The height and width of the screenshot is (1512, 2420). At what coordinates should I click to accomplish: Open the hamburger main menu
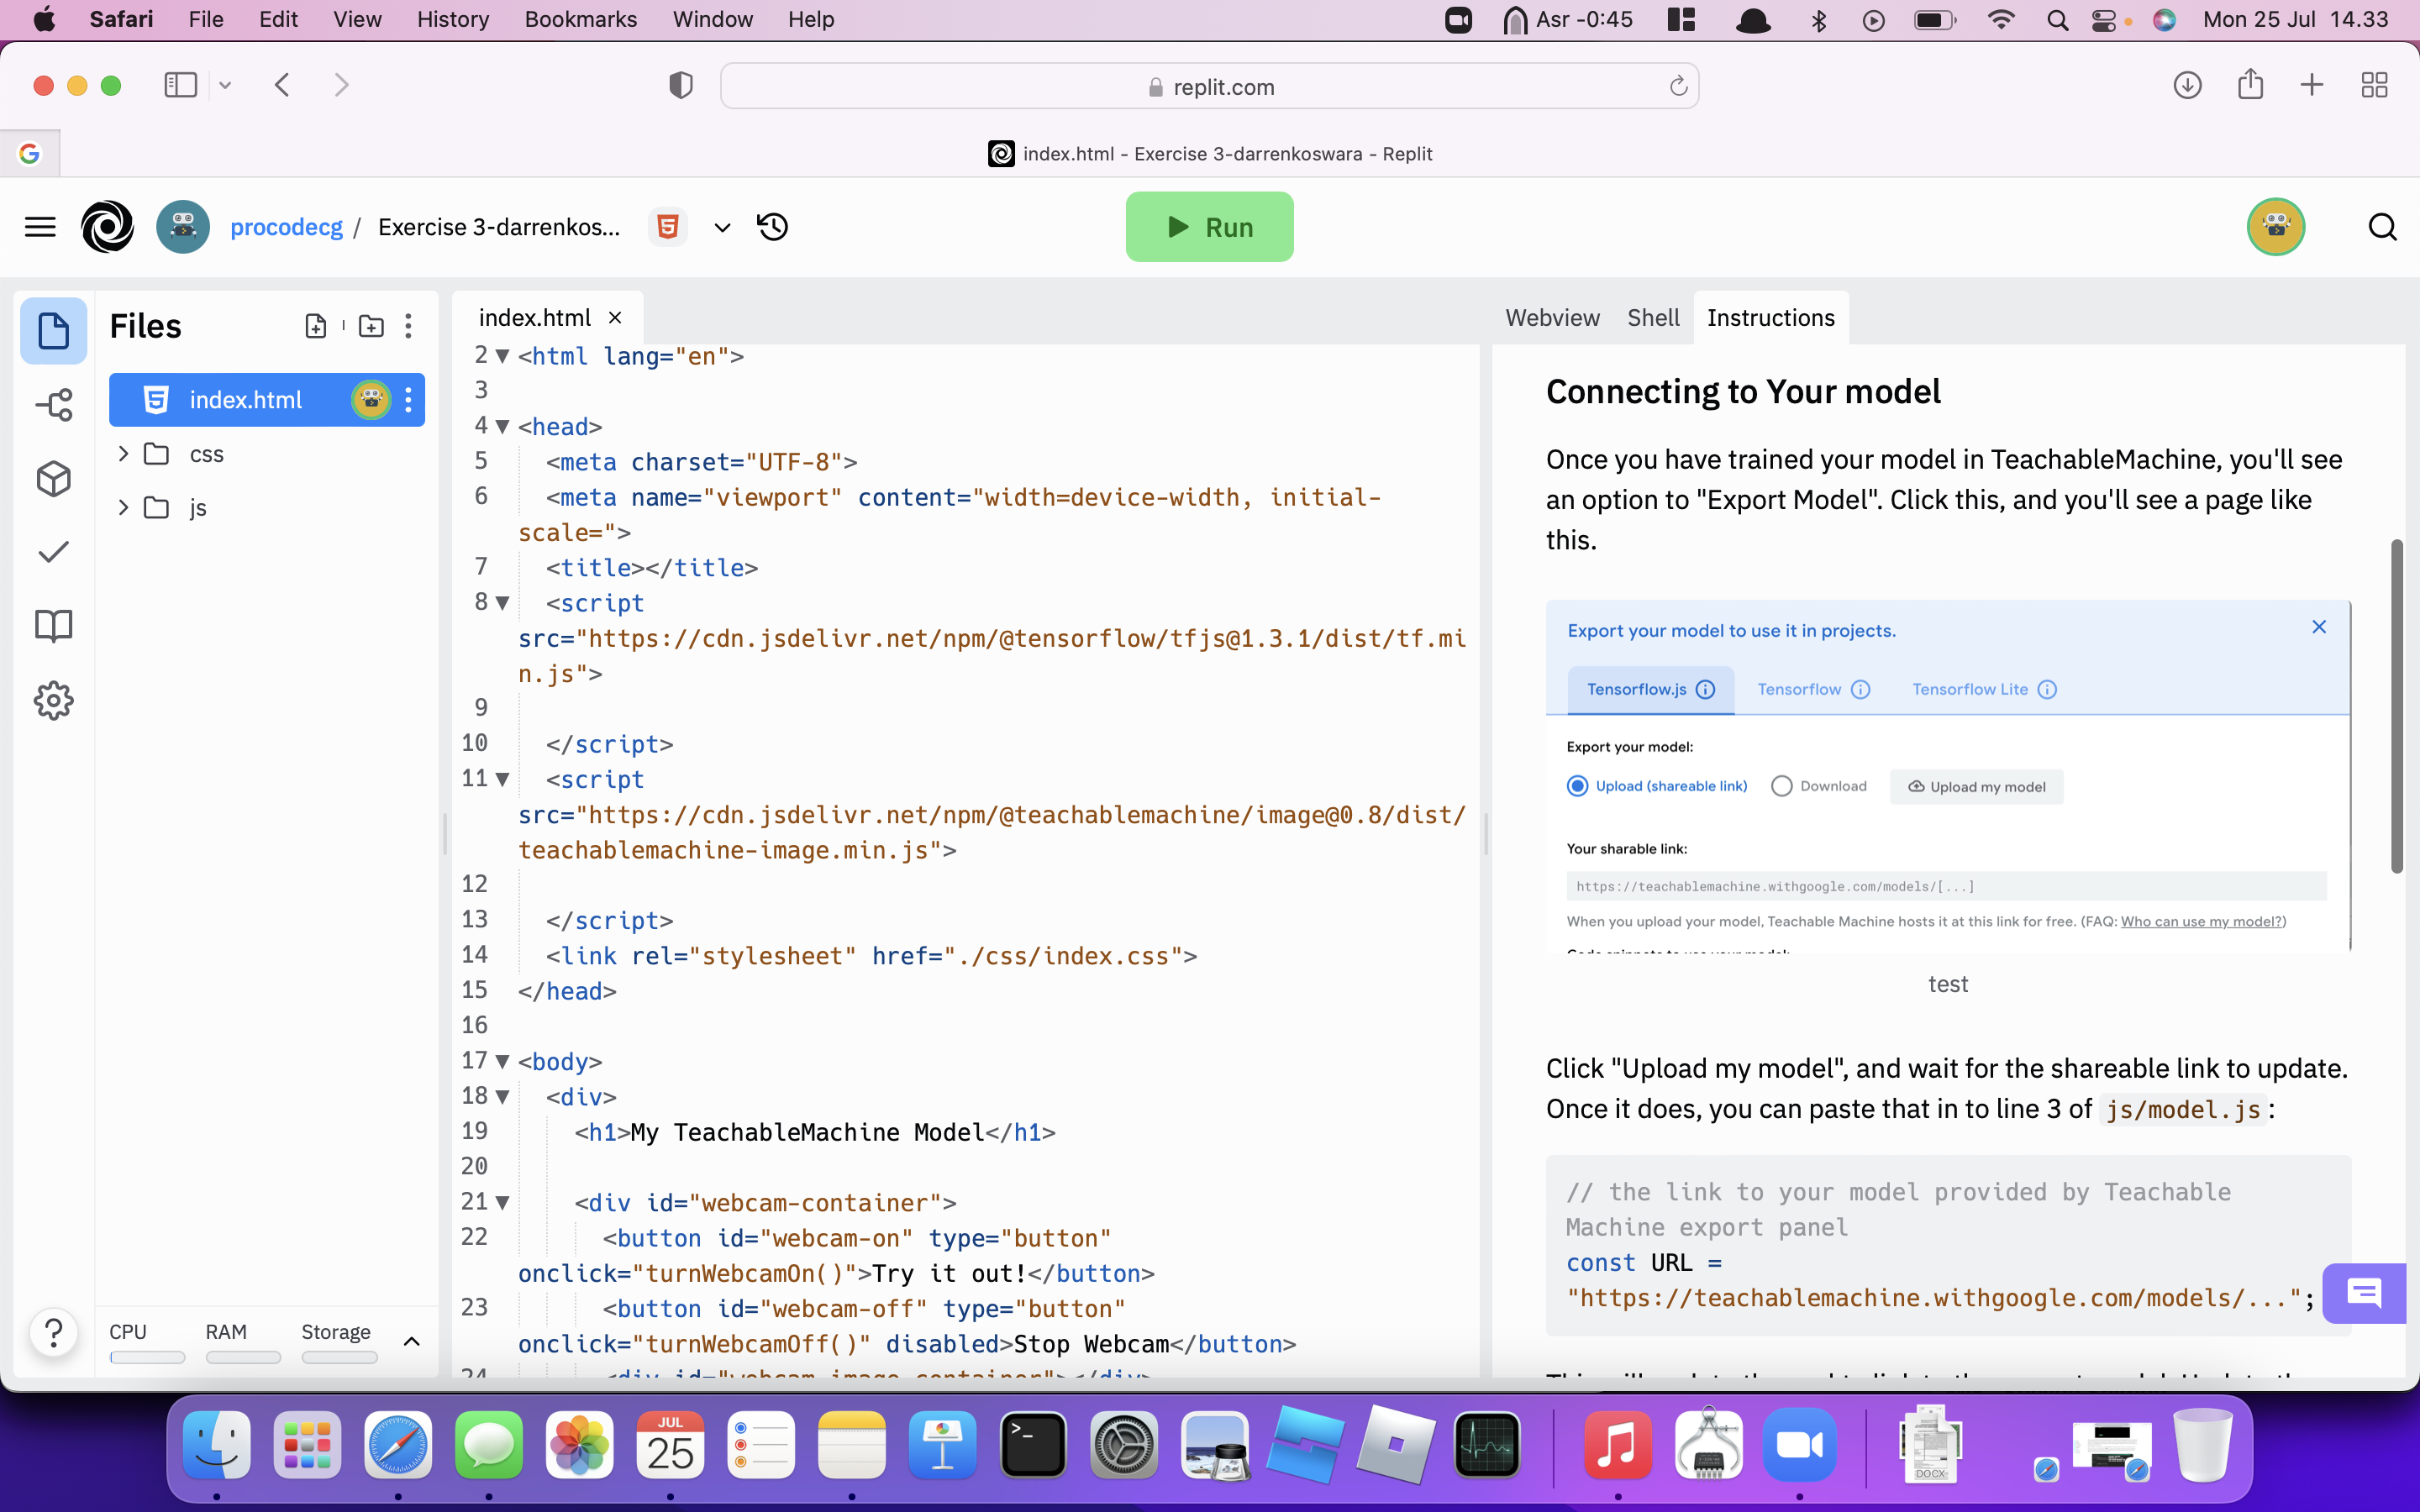click(40, 227)
